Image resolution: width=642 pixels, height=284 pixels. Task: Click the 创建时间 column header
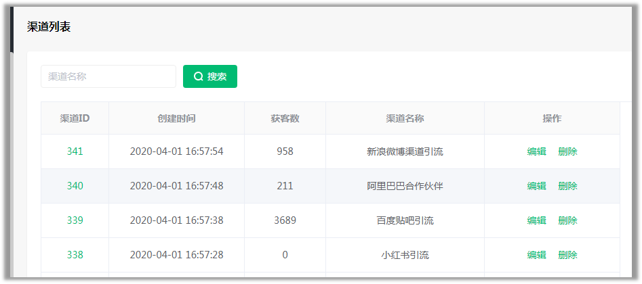coord(176,118)
